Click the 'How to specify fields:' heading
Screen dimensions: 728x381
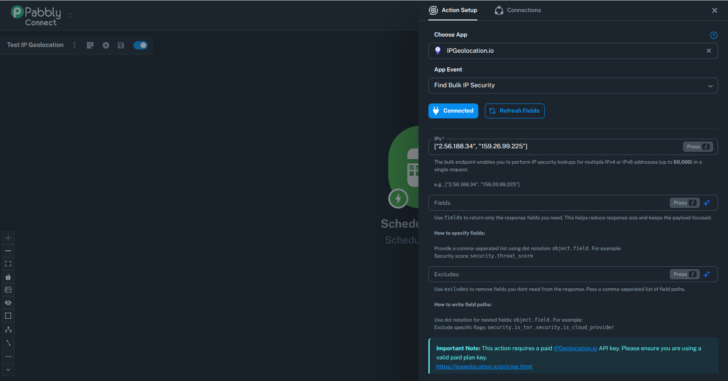click(460, 233)
